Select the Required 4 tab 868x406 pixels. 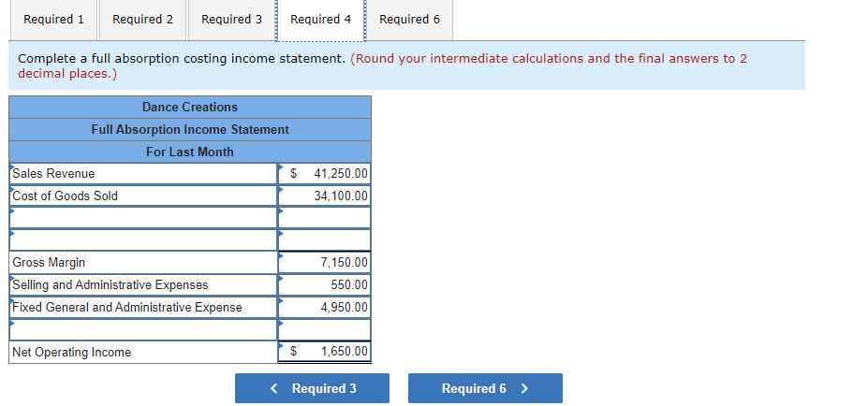320,20
